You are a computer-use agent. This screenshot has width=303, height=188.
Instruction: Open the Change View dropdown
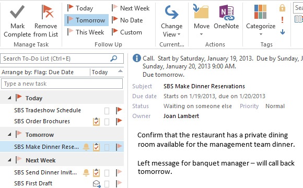(171, 21)
